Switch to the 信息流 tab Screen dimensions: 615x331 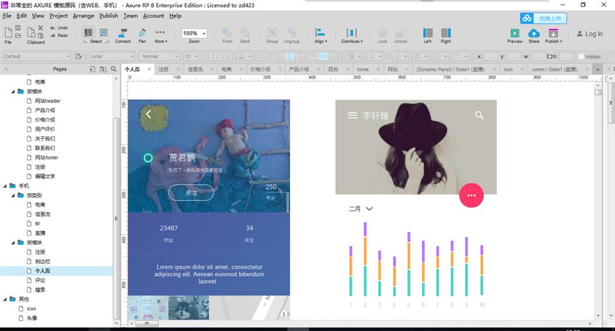pyautogui.click(x=195, y=69)
